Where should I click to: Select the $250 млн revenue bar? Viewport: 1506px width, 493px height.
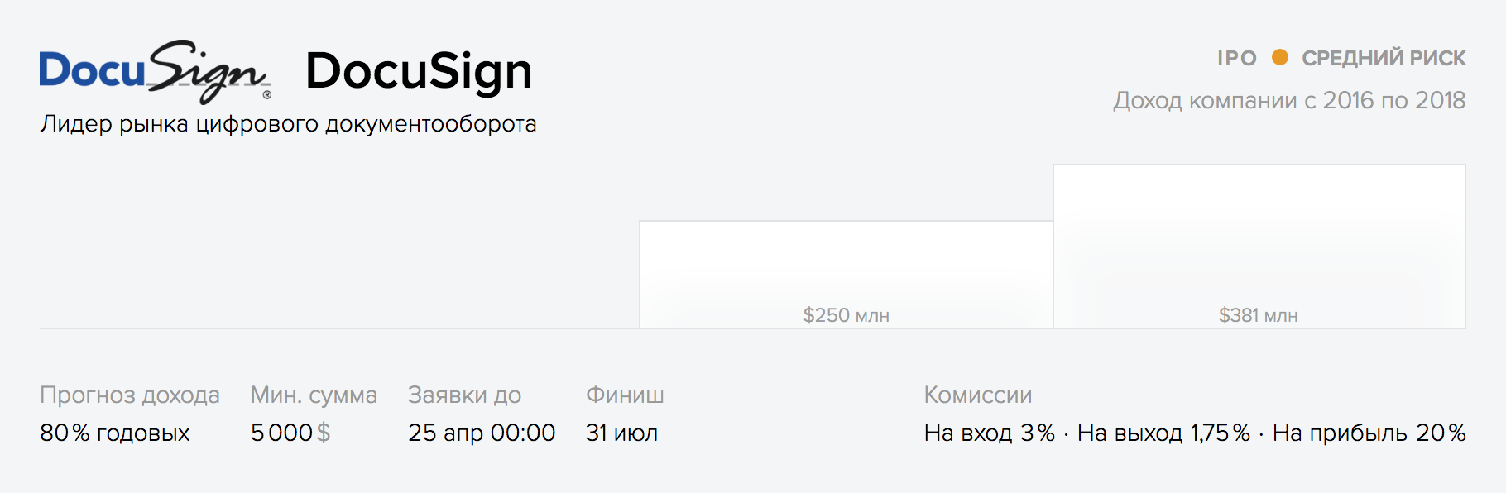tap(846, 275)
